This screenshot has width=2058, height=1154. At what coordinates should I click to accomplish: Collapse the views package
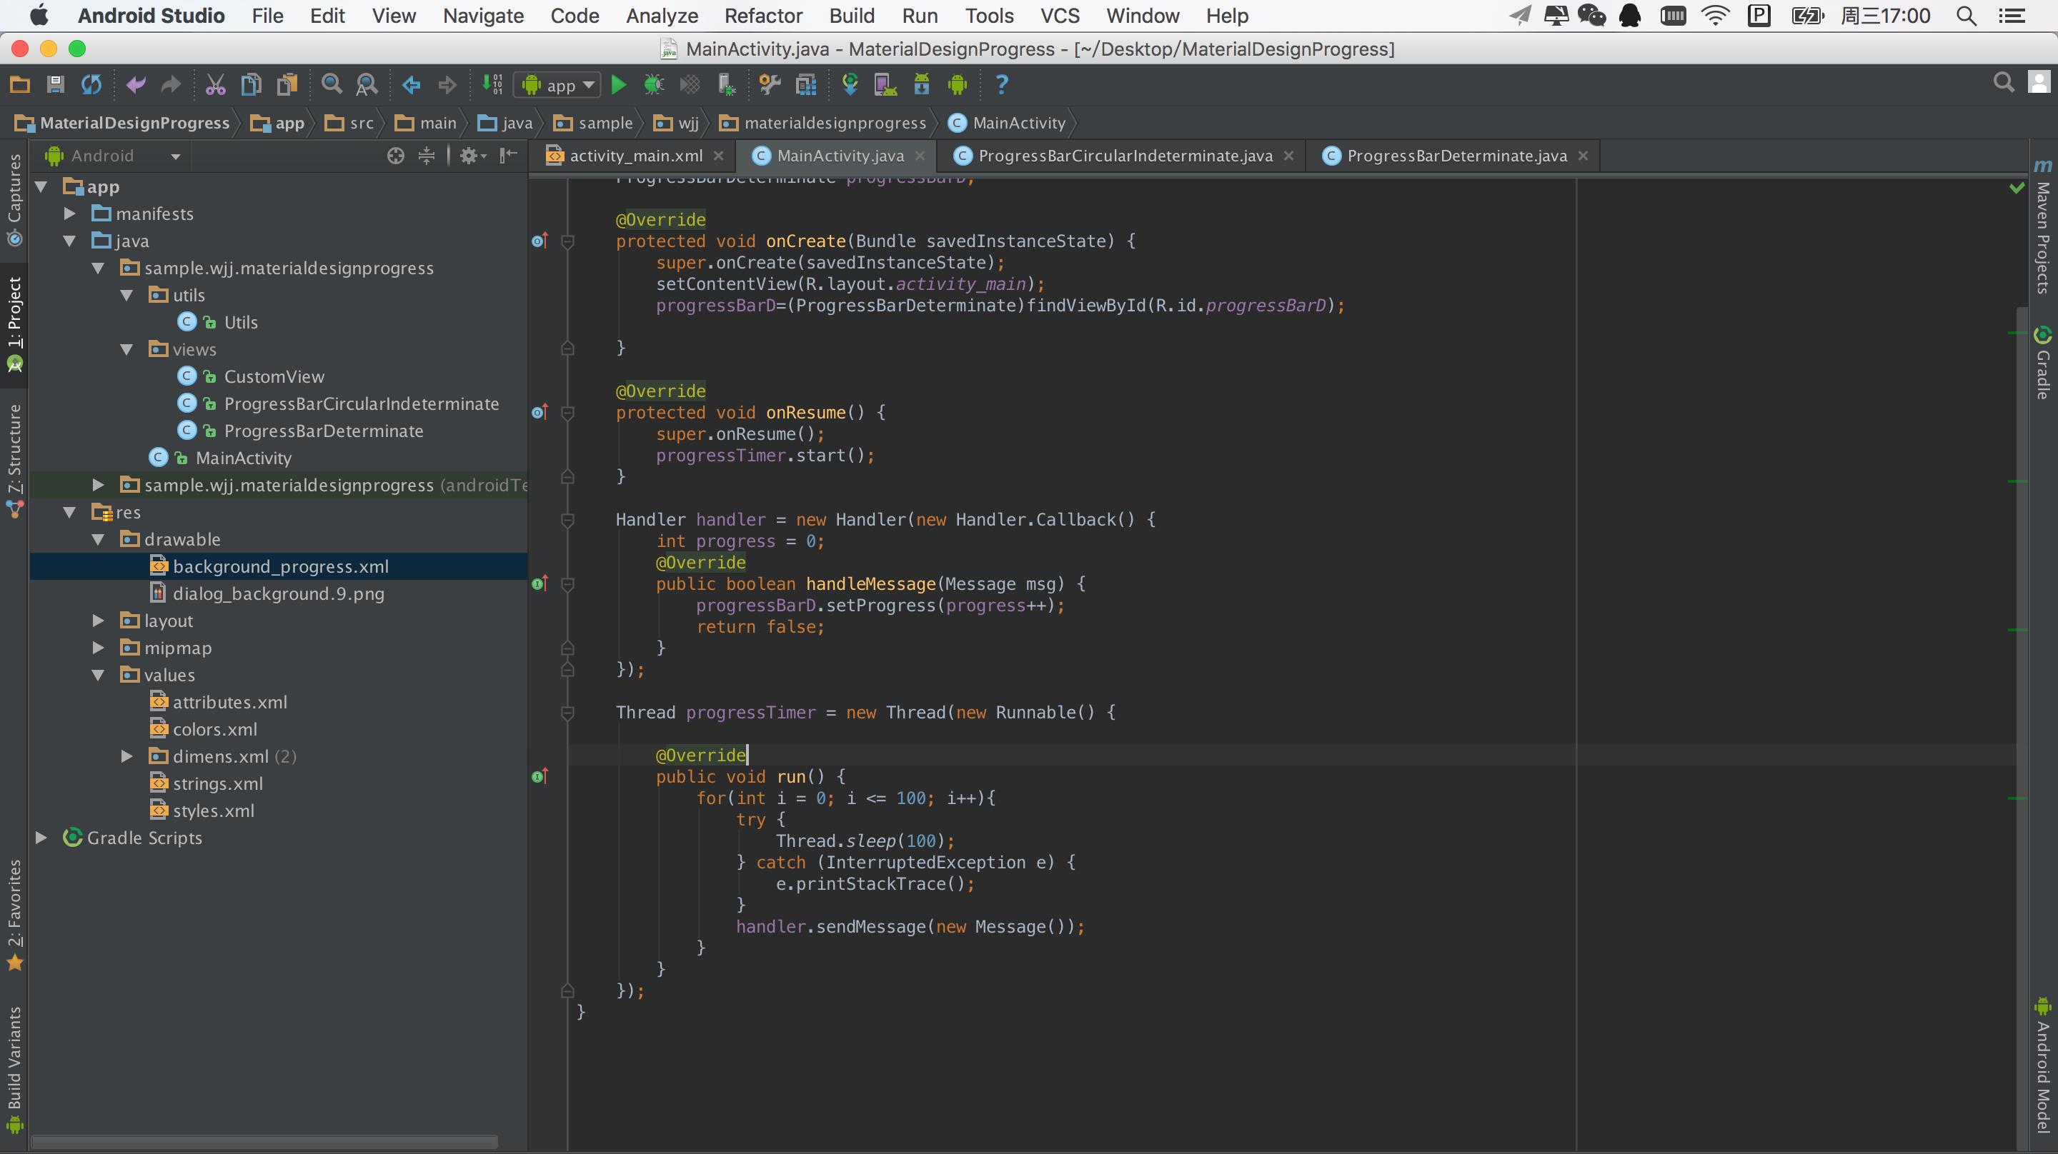(x=126, y=350)
